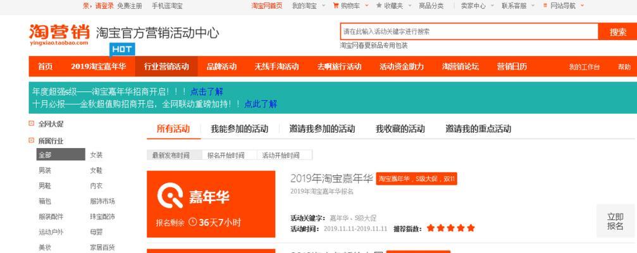Open 活动资金助力 nav item
The height and width of the screenshot is (253, 637).
pos(402,66)
